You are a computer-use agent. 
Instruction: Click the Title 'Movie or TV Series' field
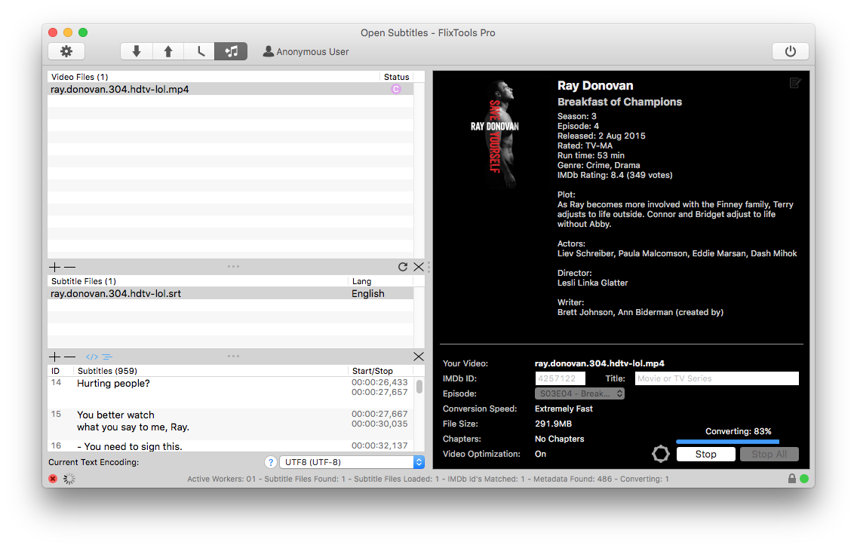717,378
